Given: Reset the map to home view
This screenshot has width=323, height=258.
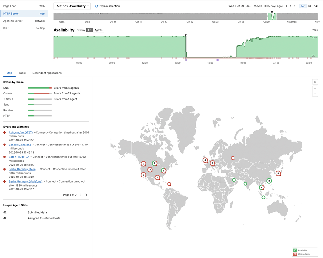Looking at the screenshot, I should pos(315,82).
